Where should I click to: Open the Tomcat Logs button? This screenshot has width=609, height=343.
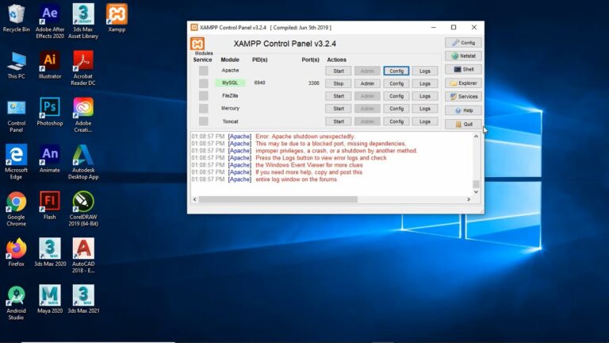[x=425, y=121]
